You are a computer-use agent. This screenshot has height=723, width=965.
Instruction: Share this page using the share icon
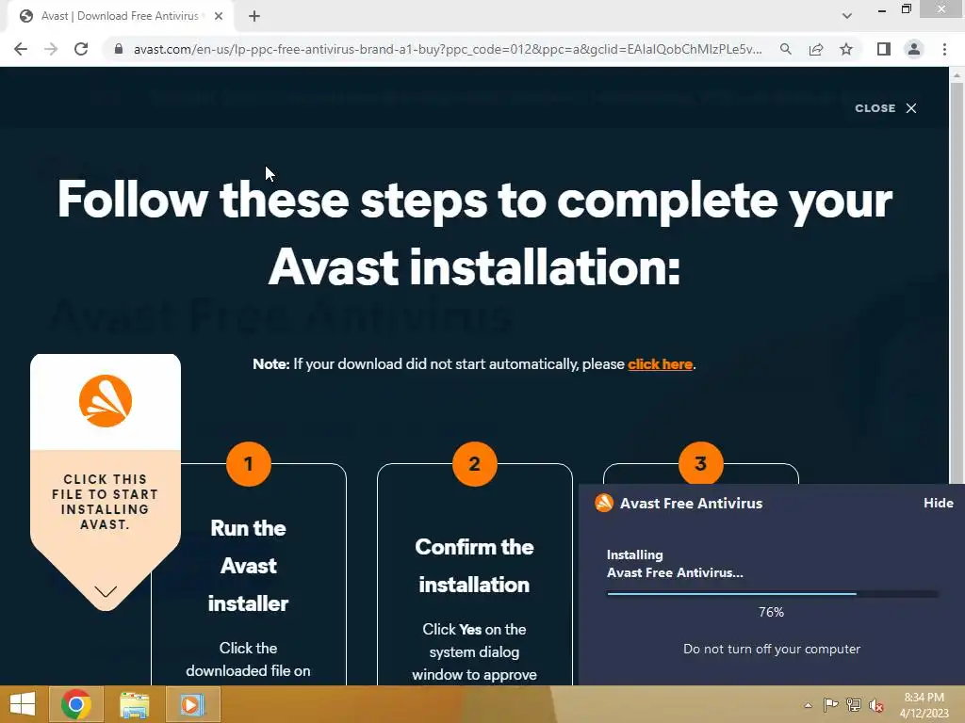click(x=816, y=49)
